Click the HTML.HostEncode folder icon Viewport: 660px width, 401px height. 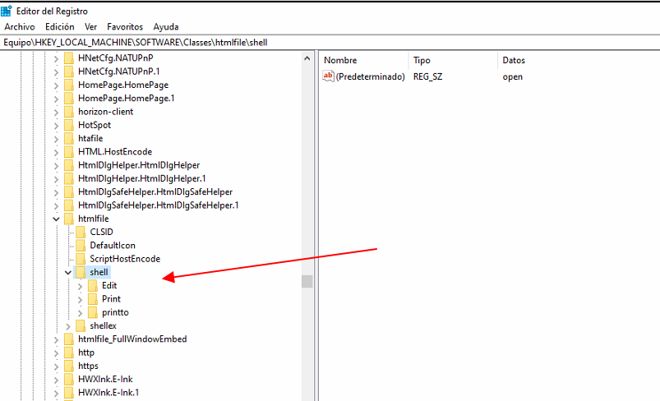(x=68, y=152)
